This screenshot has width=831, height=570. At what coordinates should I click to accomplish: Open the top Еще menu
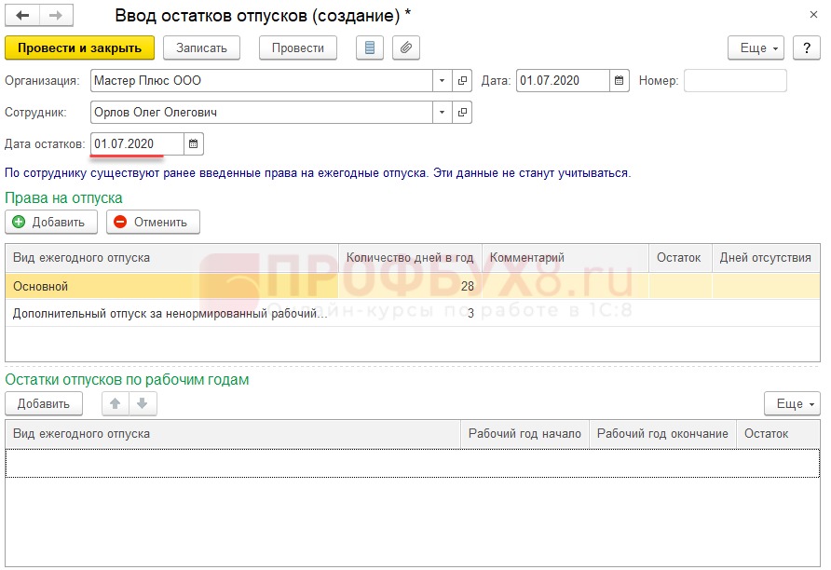click(755, 47)
